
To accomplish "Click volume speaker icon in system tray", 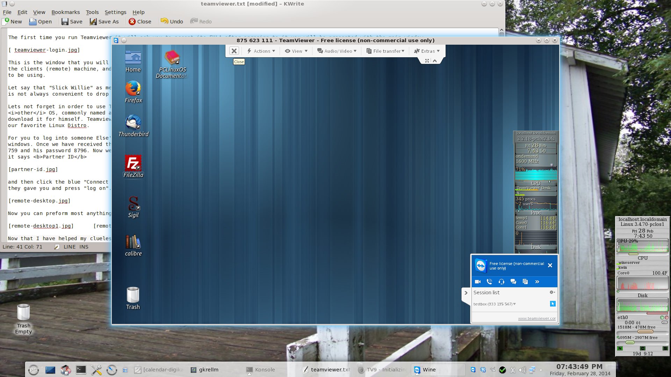I will click(x=522, y=370).
